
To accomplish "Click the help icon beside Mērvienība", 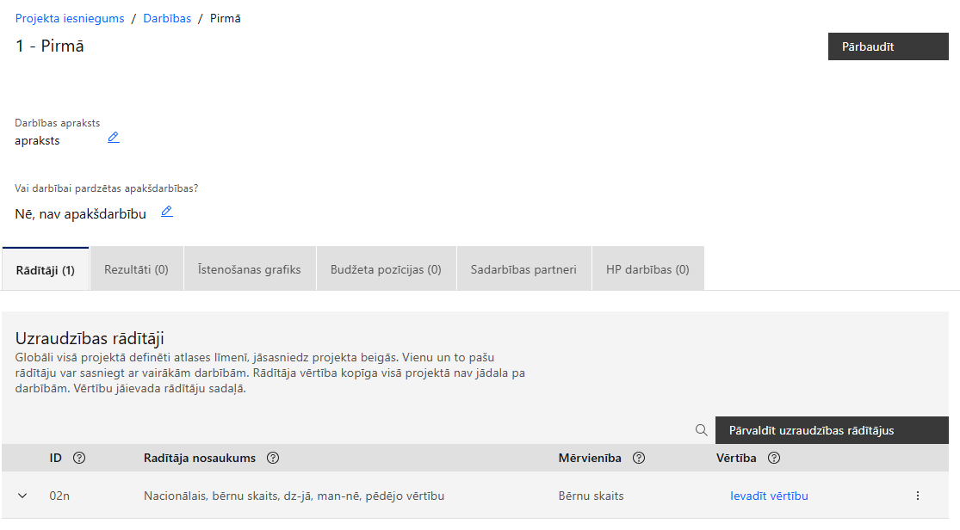I will 639,458.
